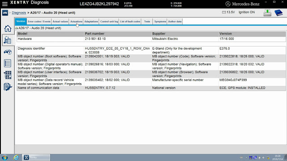Click the Part number column header

[117, 34]
